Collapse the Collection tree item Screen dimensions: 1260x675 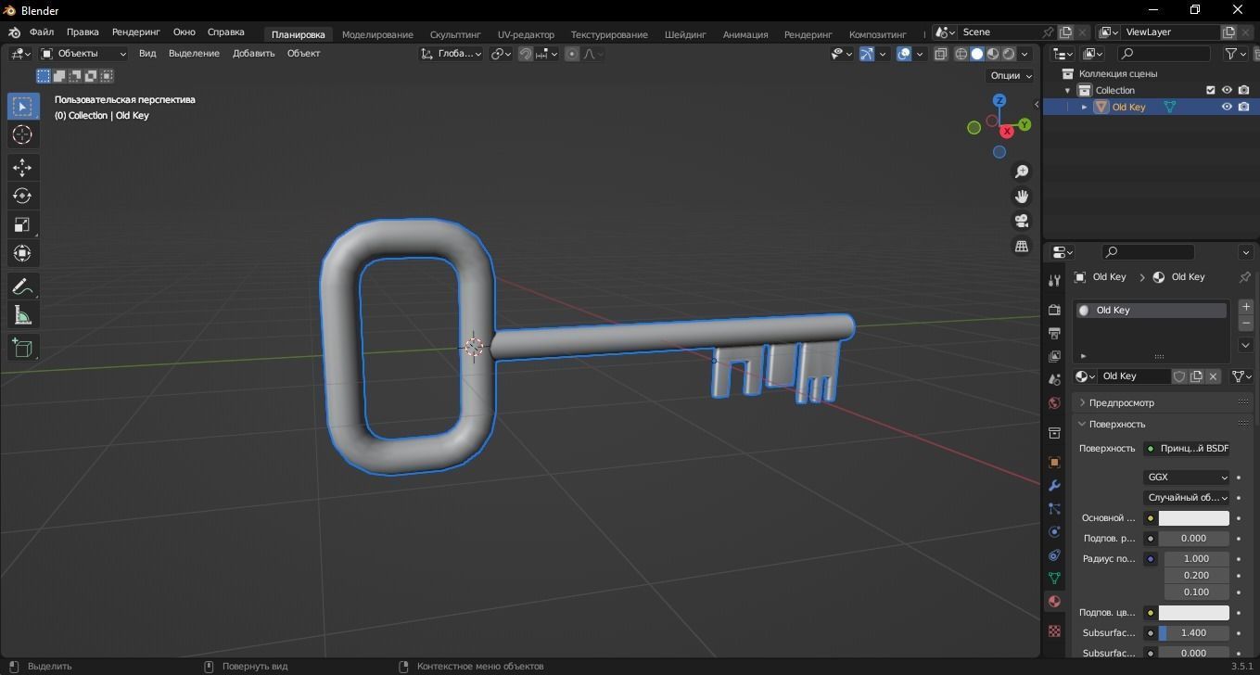coord(1067,90)
